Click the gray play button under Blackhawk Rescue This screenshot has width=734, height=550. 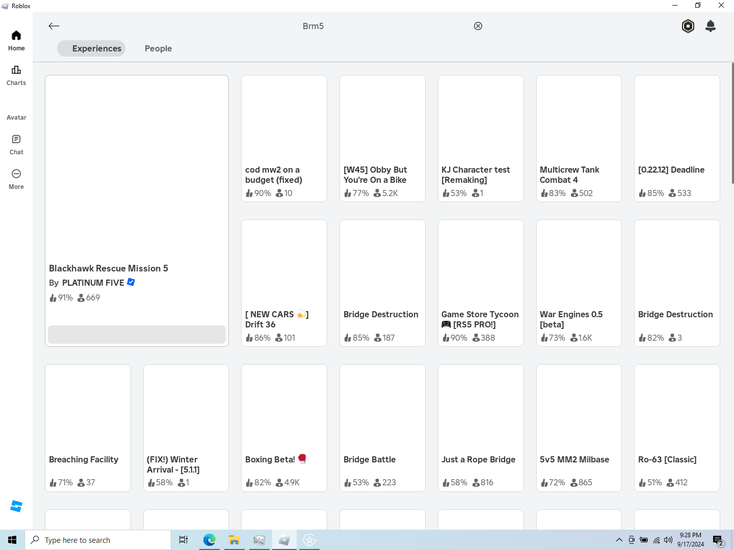(x=137, y=335)
